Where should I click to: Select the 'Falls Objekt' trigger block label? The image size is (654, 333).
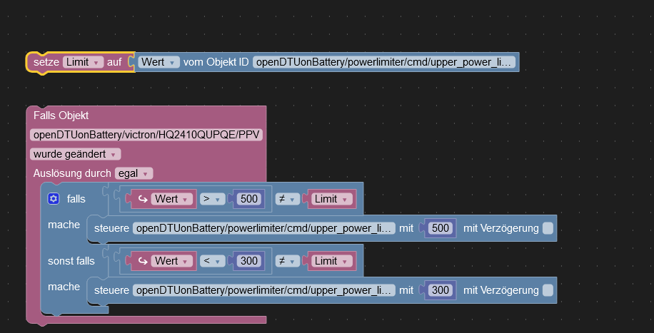point(61,116)
